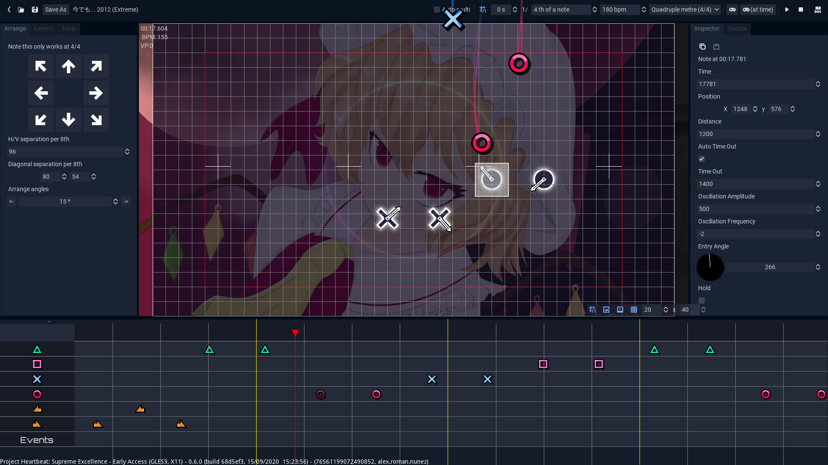Select the triangle layer header icon
Viewport: 828px width, 465px height.
tap(37, 350)
